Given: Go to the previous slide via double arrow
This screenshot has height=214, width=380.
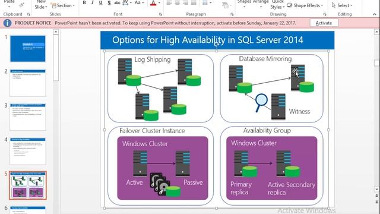Looking at the screenshot, I should click(376, 196).
